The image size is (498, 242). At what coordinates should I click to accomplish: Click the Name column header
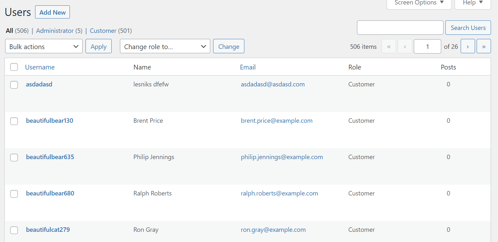click(x=142, y=67)
